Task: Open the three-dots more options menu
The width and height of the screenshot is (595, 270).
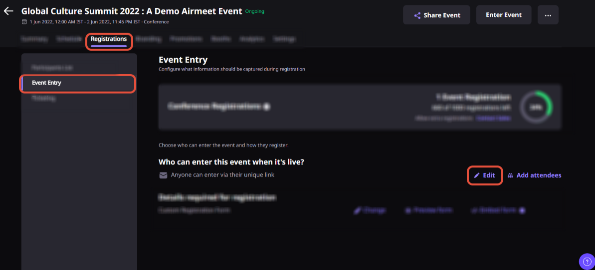Action: click(548, 15)
